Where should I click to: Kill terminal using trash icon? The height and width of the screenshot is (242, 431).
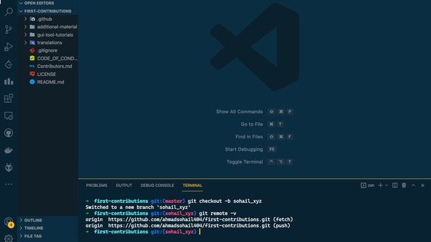pos(404,186)
